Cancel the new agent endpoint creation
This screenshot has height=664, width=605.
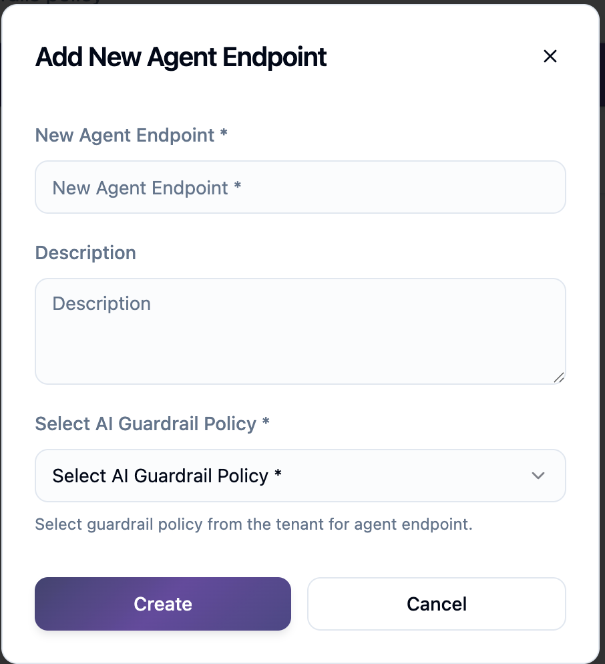[436, 603]
